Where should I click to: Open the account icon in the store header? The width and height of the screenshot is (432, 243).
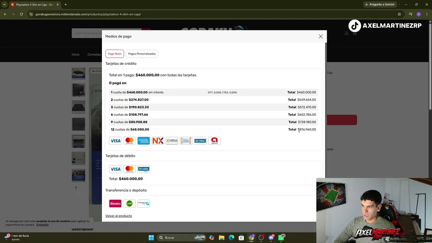(346, 33)
